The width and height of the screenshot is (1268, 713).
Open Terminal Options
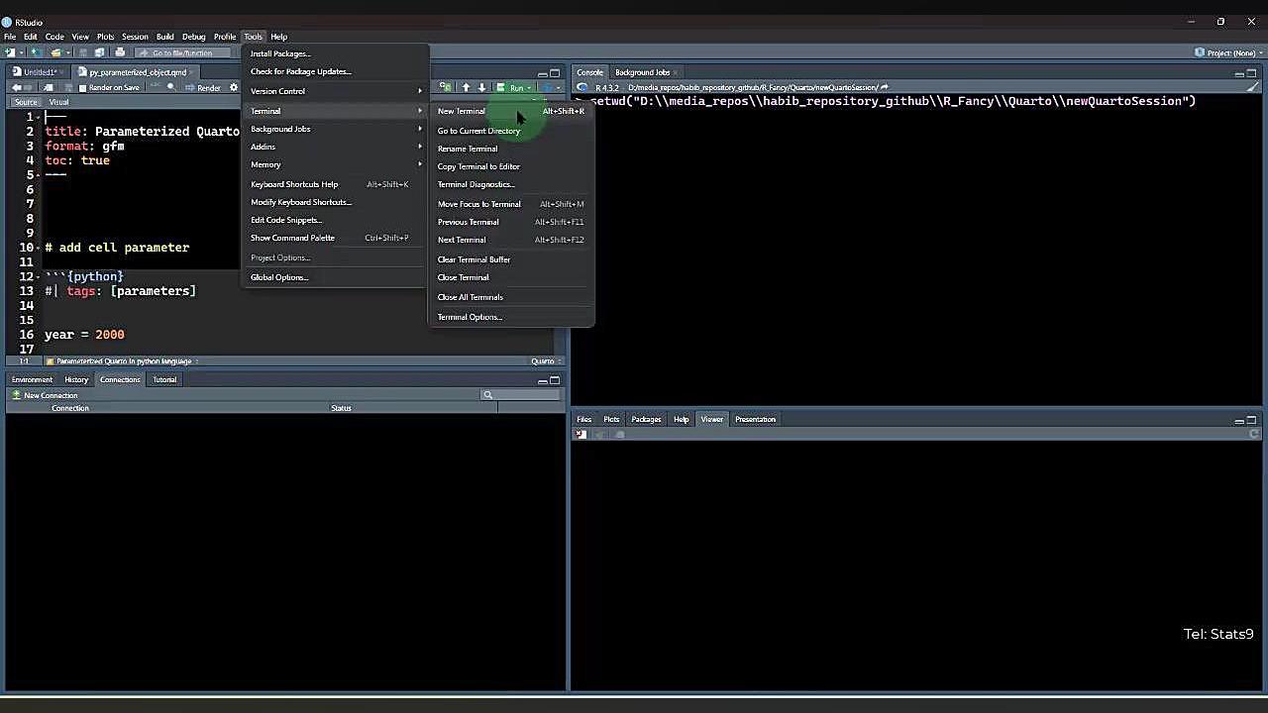[511, 317]
